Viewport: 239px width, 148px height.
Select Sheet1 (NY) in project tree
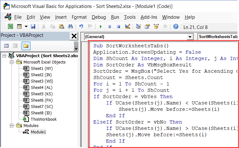tap(42, 69)
